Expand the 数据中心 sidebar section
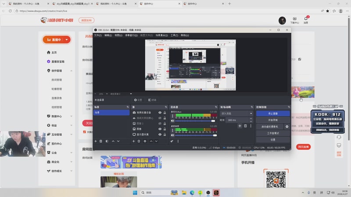The image size is (351, 197). (x=71, y=116)
